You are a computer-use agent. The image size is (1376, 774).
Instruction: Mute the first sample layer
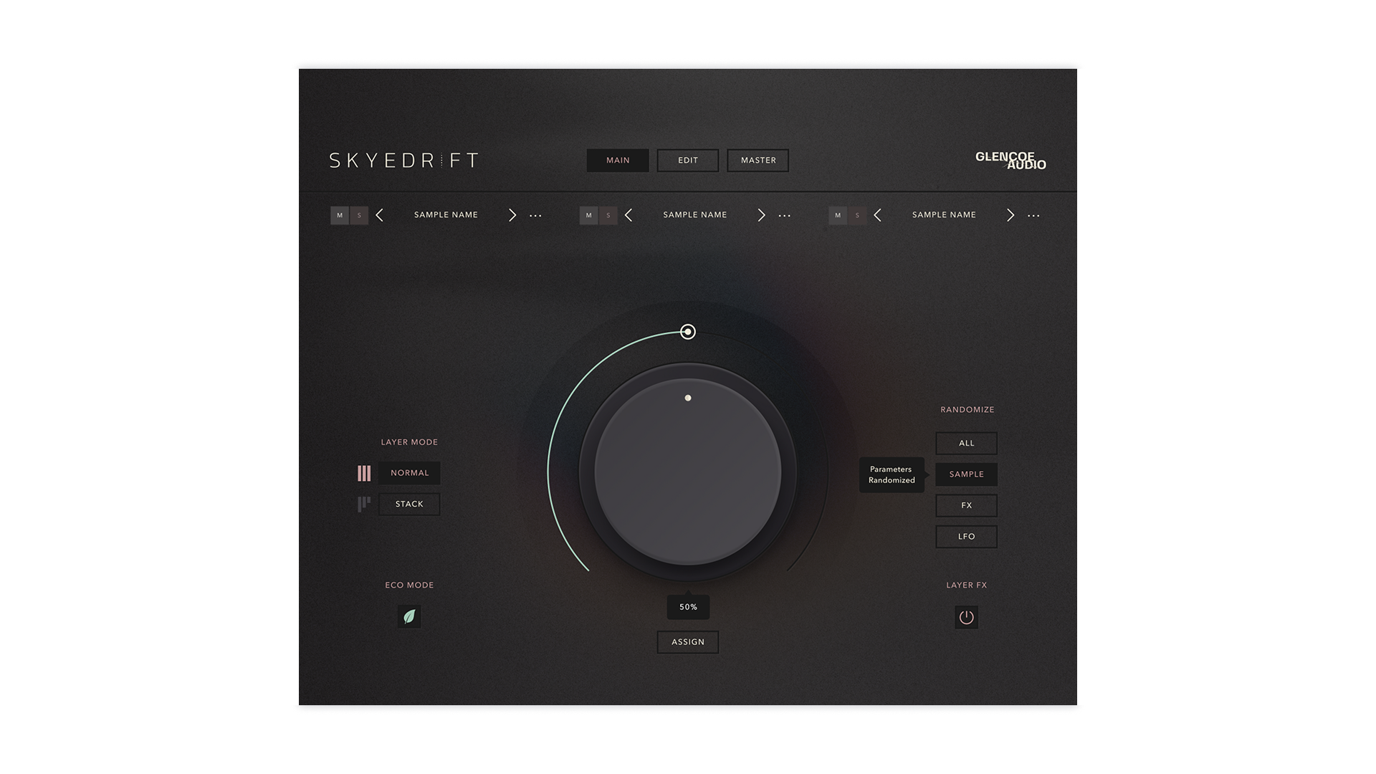click(x=340, y=215)
